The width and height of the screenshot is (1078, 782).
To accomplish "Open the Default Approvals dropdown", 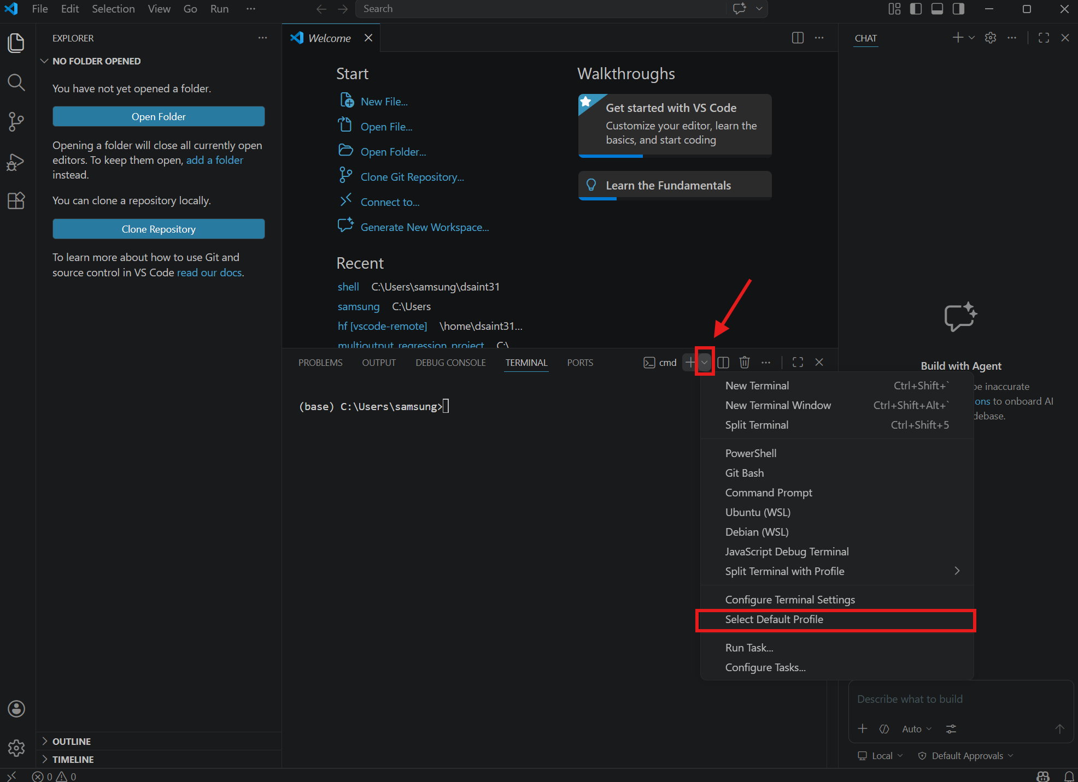I will 965,755.
